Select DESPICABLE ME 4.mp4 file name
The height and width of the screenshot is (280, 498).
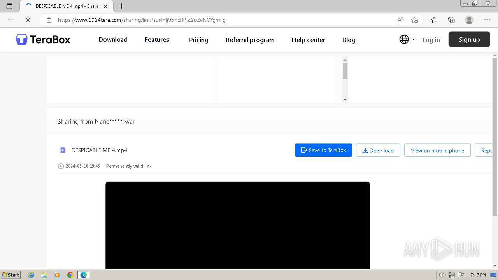coord(99,150)
